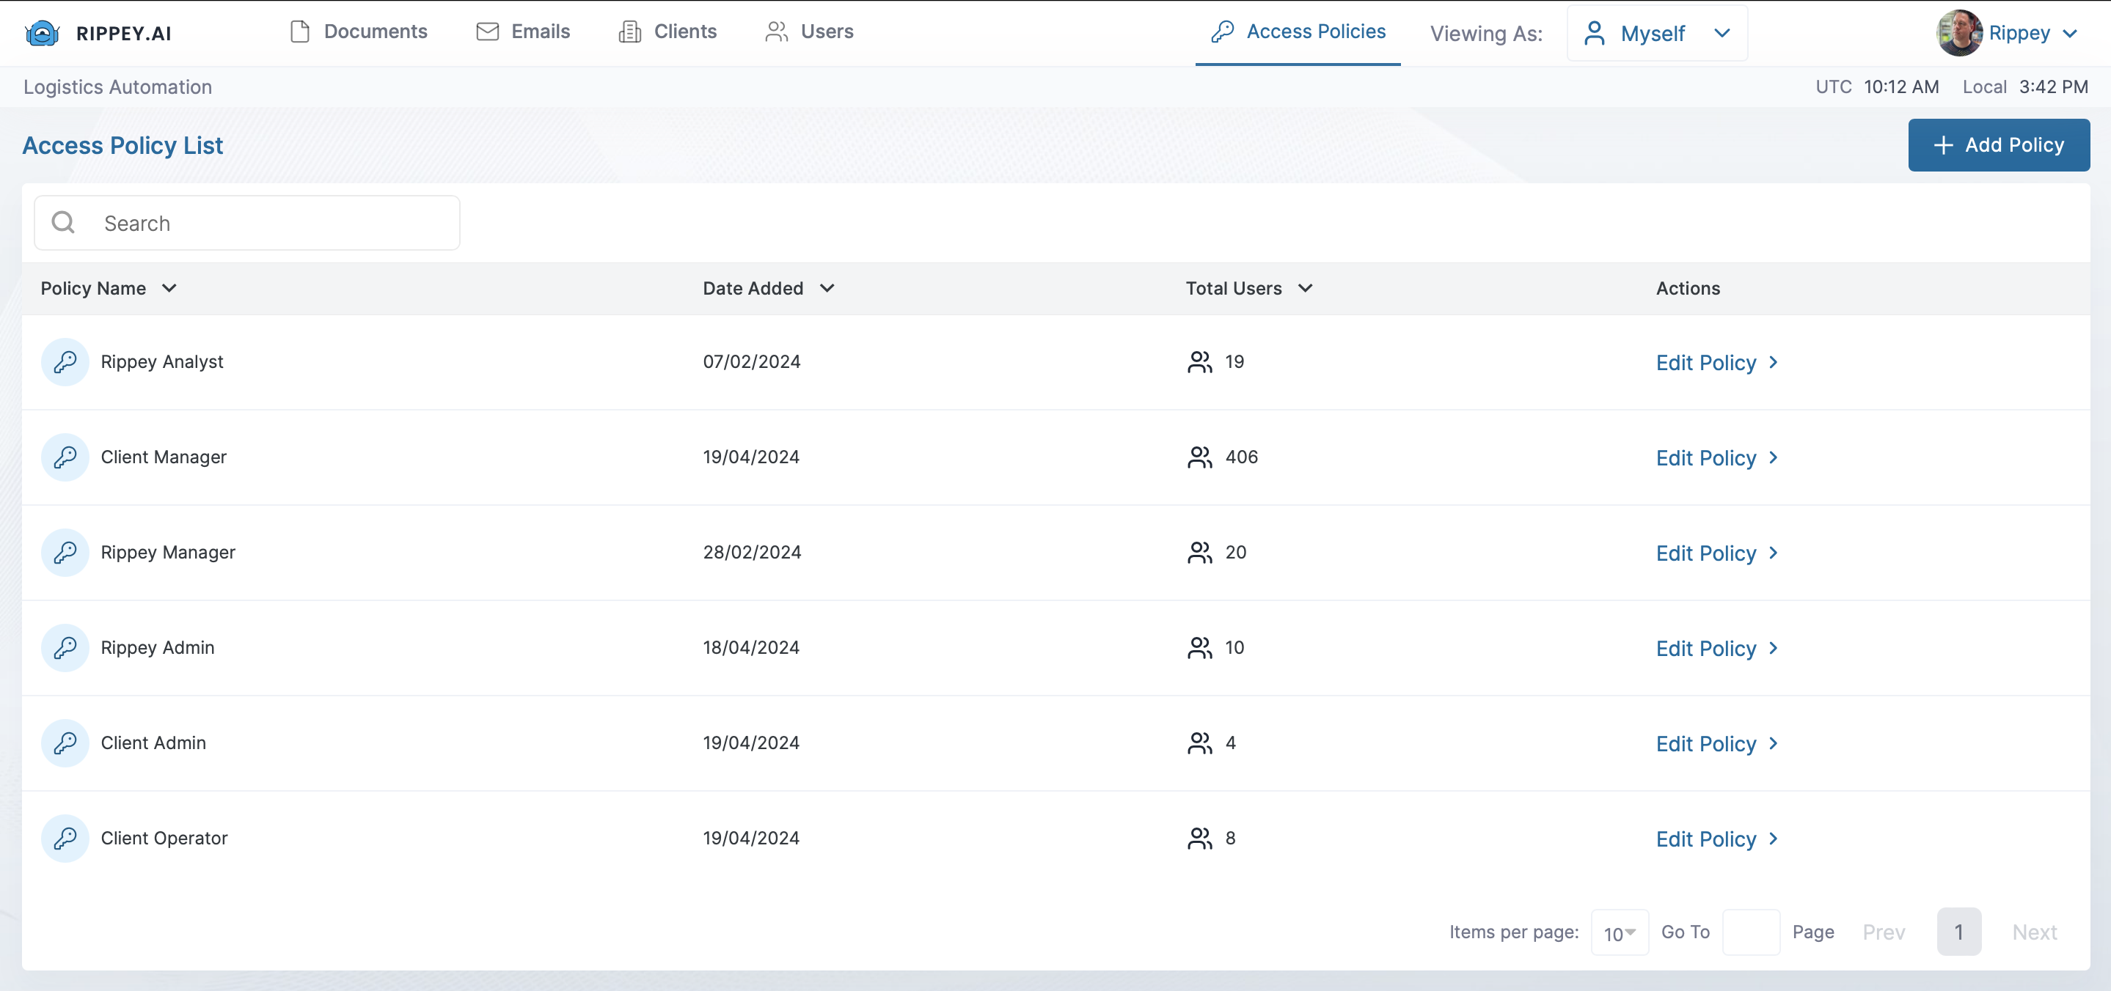
Task: Click the key icon beside Client Operator
Action: (x=65, y=838)
